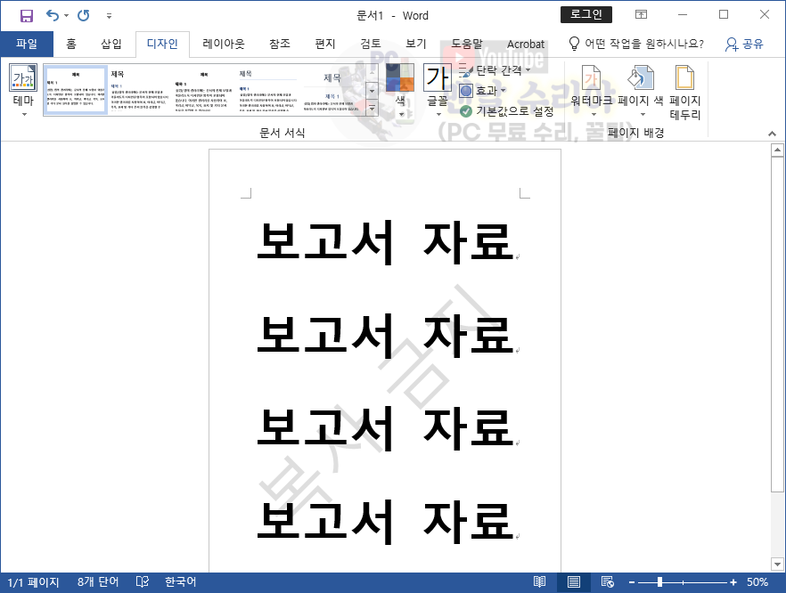Customize the Quick Access Toolbar

(110, 16)
